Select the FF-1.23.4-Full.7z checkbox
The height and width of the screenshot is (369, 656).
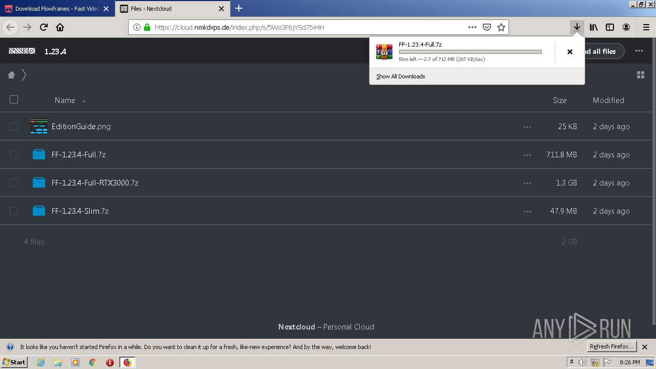(x=14, y=155)
